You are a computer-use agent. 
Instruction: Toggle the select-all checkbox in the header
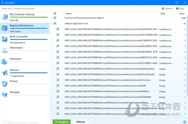pyautogui.click(x=55, y=13)
